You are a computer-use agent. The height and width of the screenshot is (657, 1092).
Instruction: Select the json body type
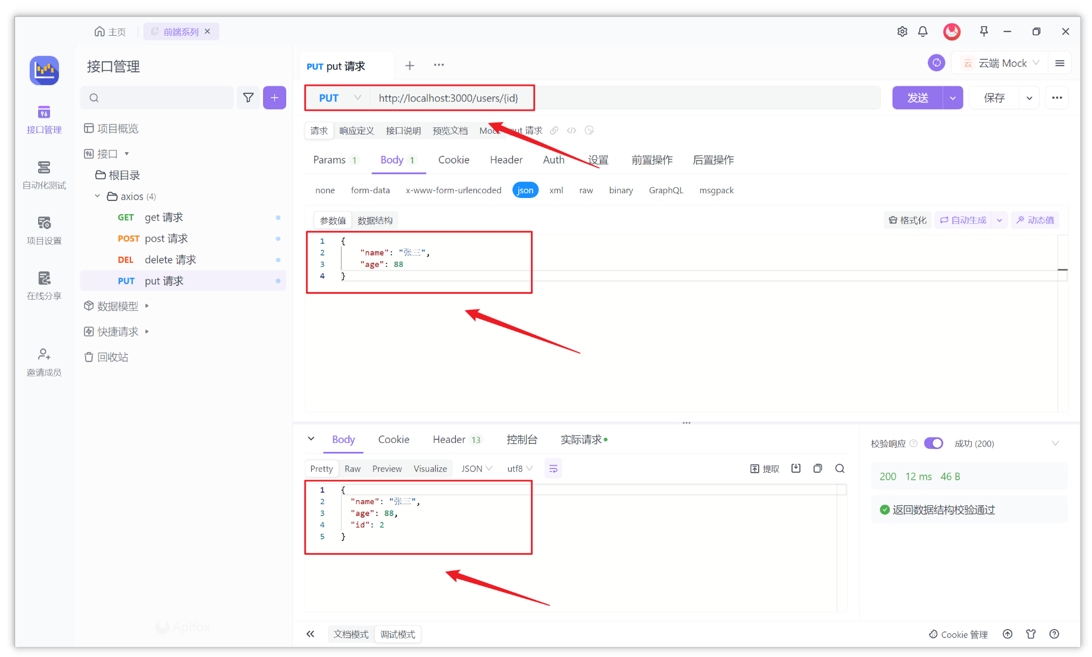tap(525, 190)
